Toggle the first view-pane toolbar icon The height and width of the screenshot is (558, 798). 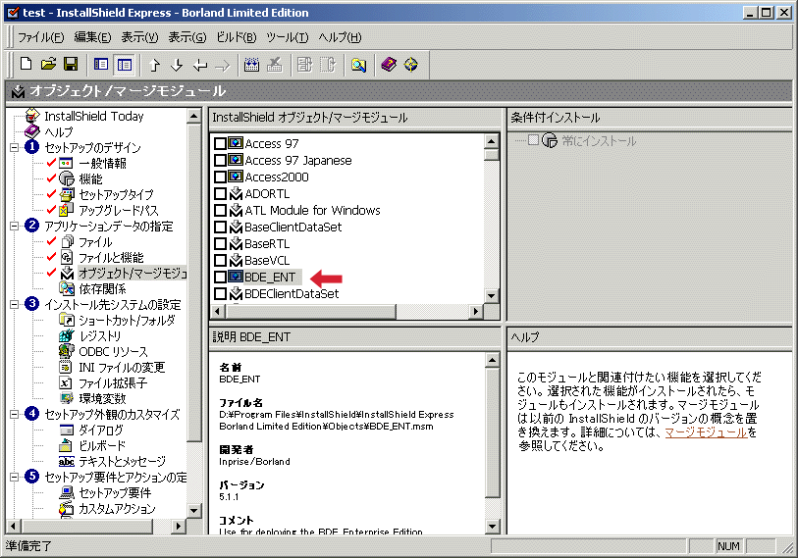(101, 65)
